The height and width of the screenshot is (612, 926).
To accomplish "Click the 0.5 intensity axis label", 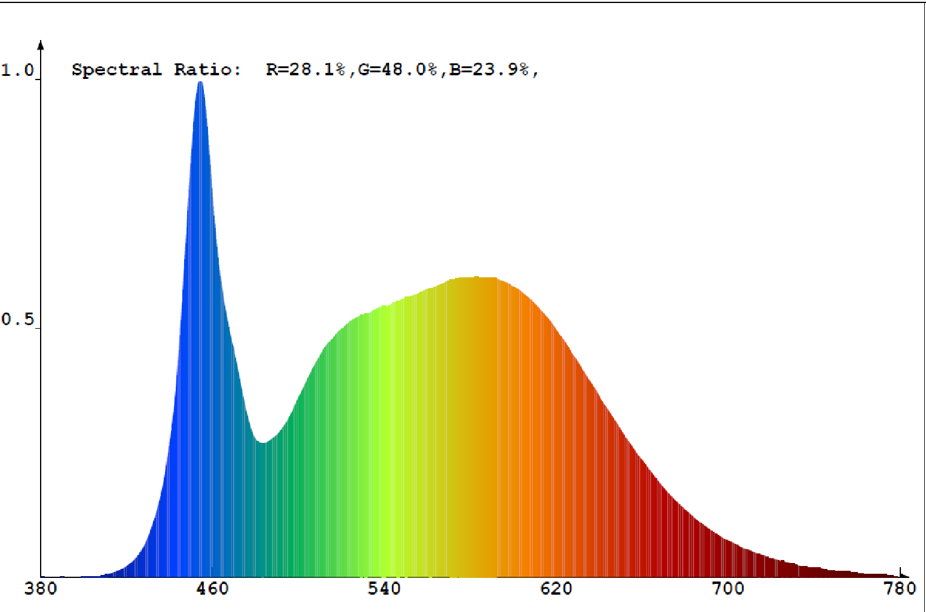I will pos(17,319).
